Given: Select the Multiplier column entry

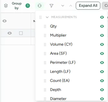Looking at the screenshot, I should pyautogui.click(x=58, y=35).
